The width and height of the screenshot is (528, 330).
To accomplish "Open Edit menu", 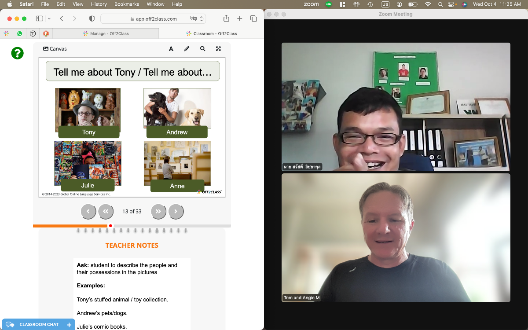I will point(61,4).
